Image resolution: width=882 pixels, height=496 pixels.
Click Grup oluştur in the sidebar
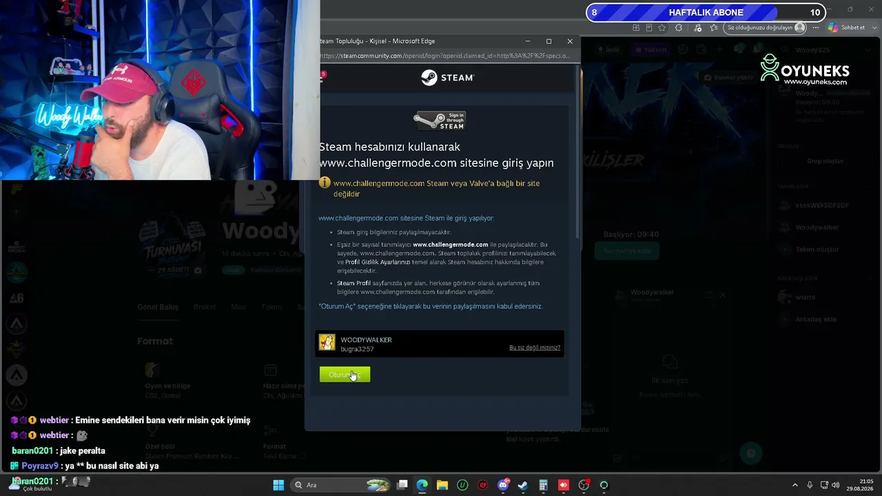click(x=825, y=161)
